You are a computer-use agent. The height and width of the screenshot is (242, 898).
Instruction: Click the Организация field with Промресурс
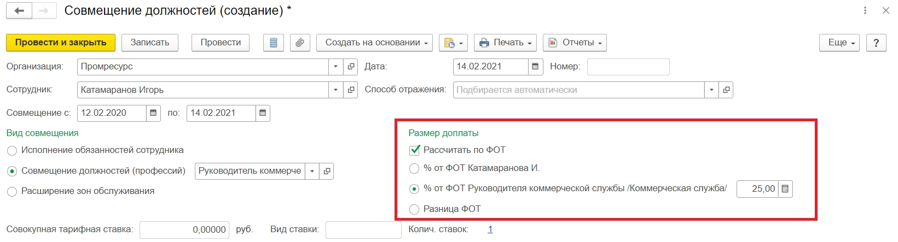click(x=203, y=67)
